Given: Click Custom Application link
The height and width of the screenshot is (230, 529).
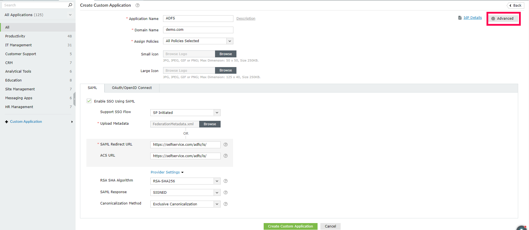Looking at the screenshot, I should tap(26, 122).
